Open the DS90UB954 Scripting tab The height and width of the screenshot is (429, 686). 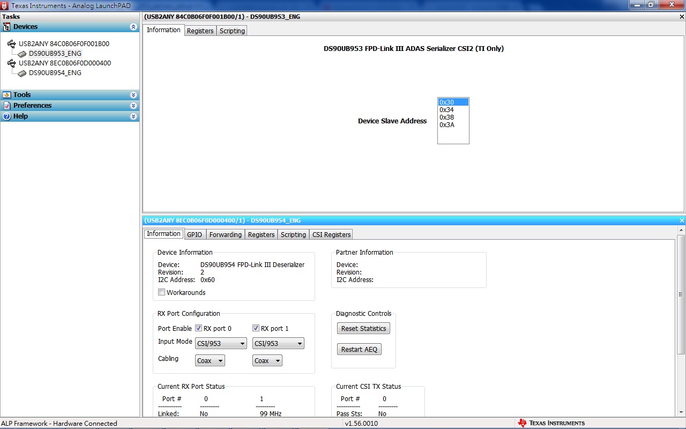[x=293, y=235]
